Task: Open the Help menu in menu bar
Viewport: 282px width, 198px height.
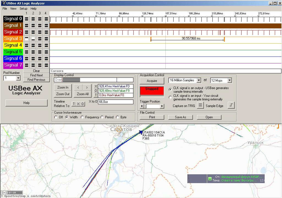Action: (34, 9)
